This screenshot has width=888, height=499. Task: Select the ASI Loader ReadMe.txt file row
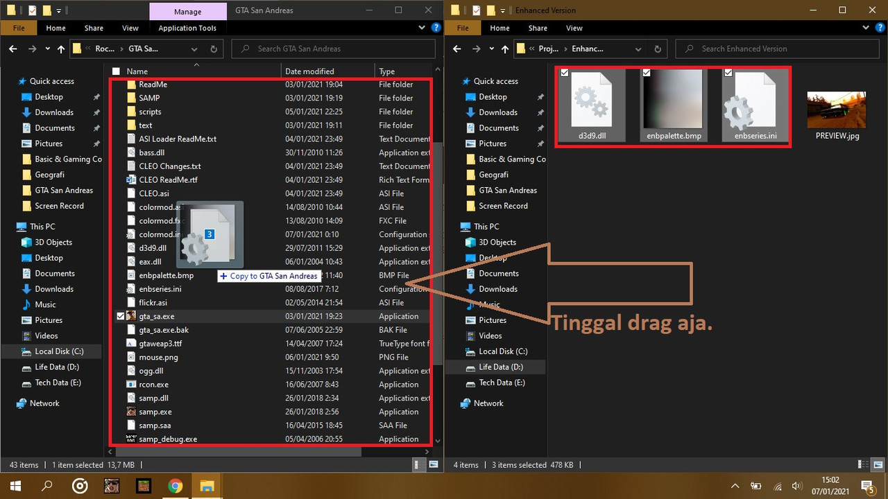click(271, 139)
